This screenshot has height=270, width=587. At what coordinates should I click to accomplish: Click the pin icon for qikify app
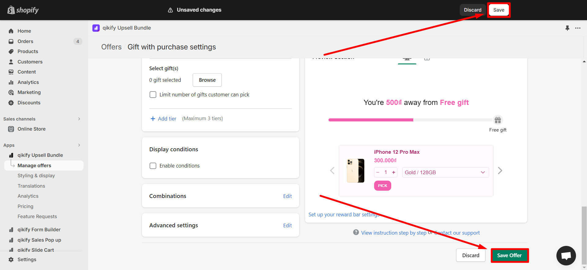pos(567,28)
